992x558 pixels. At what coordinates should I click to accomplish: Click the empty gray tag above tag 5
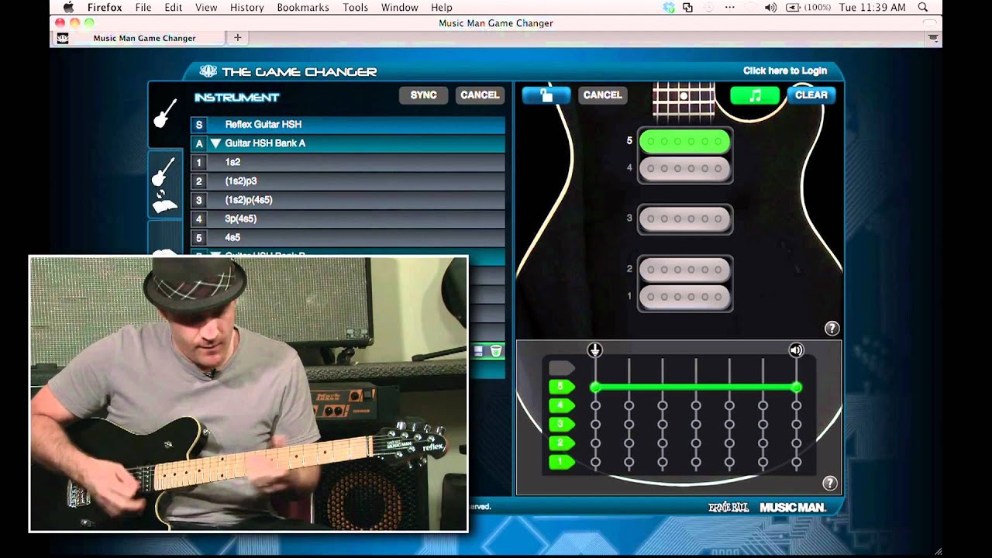pos(561,368)
